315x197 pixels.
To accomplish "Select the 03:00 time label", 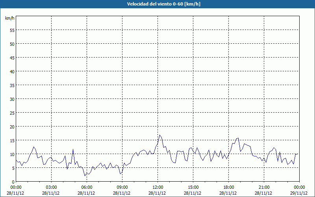I will (52, 188).
